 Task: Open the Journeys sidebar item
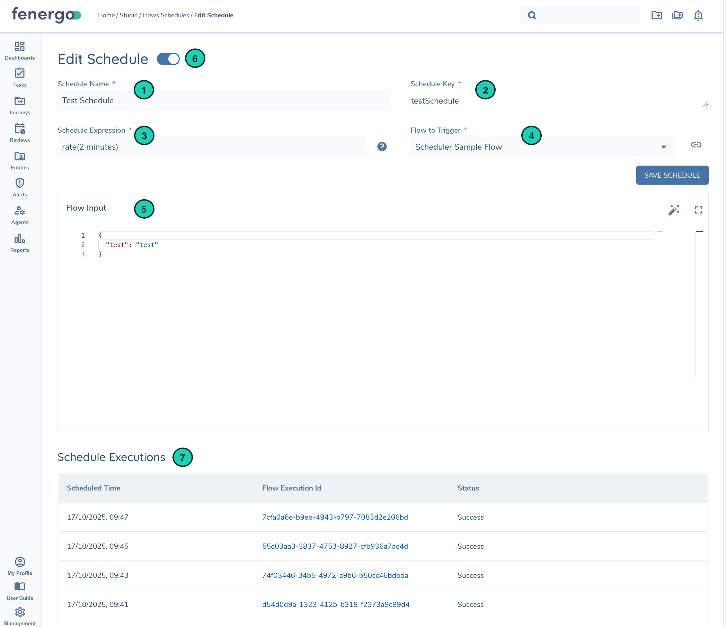click(x=20, y=106)
